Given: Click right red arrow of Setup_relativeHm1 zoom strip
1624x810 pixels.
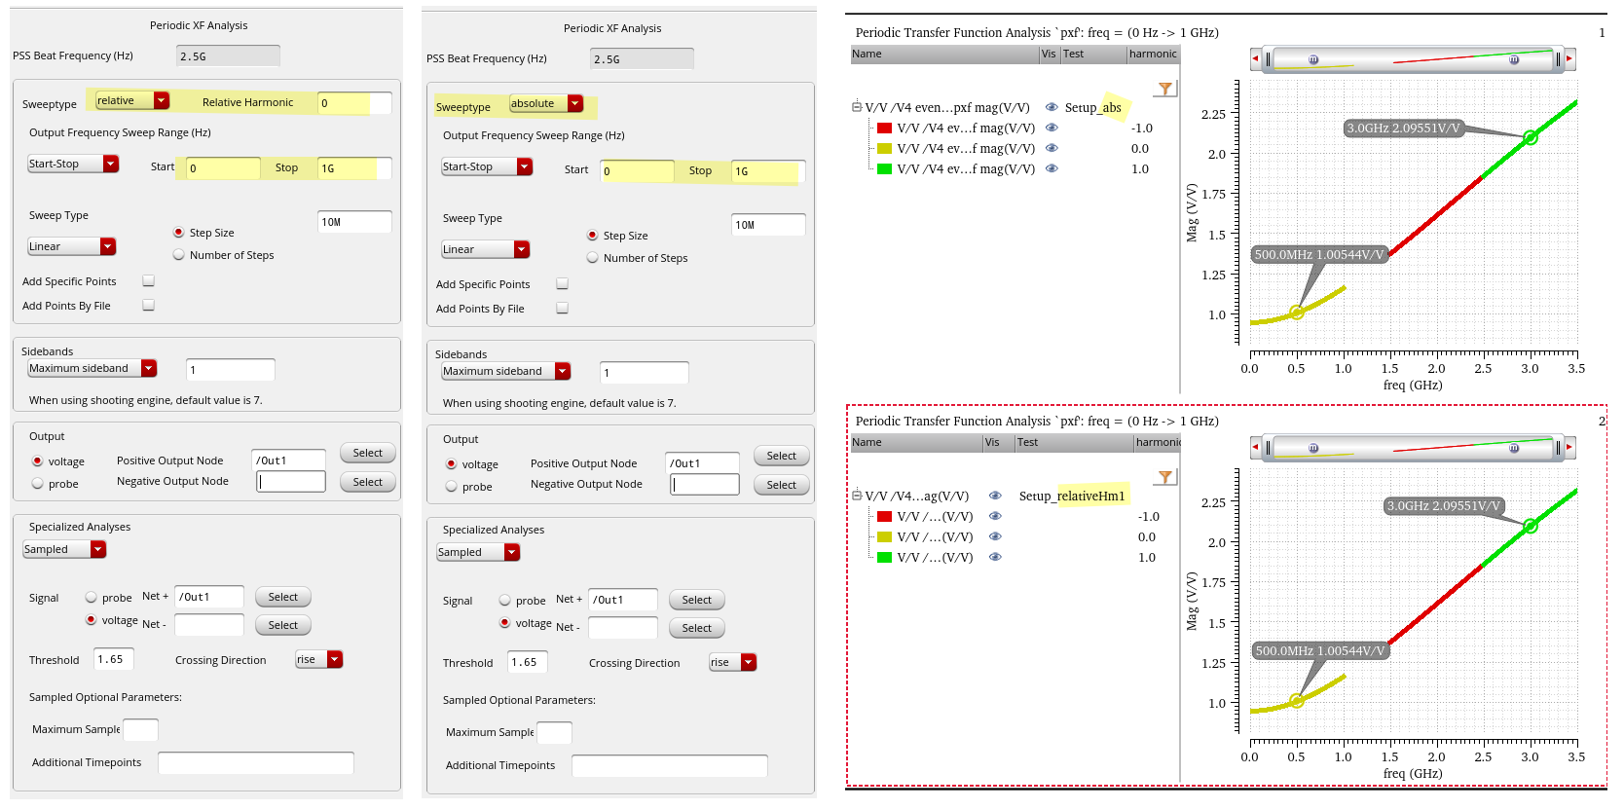Looking at the screenshot, I should point(1569,448).
